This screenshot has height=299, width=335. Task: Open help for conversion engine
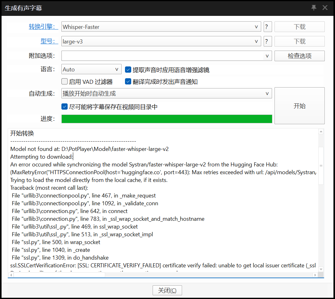pyautogui.click(x=267, y=27)
